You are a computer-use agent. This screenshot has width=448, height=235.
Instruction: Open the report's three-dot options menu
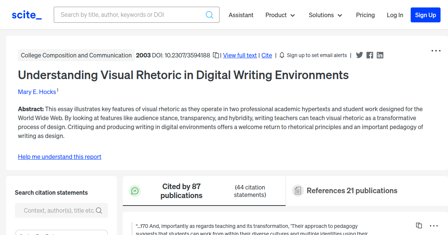click(x=436, y=51)
